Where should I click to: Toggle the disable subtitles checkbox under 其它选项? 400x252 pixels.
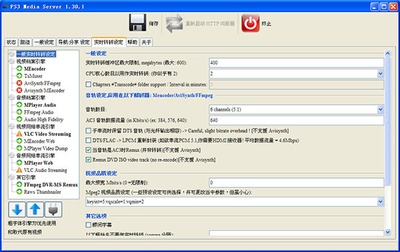pyautogui.click(x=88, y=225)
